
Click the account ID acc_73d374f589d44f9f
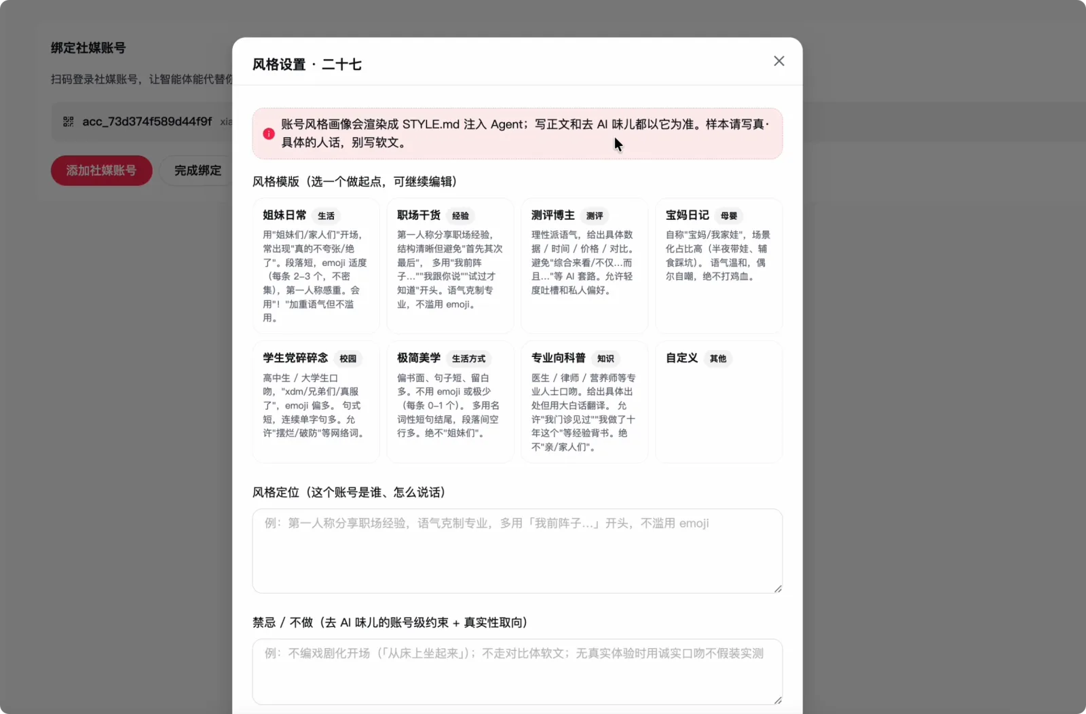coord(147,121)
